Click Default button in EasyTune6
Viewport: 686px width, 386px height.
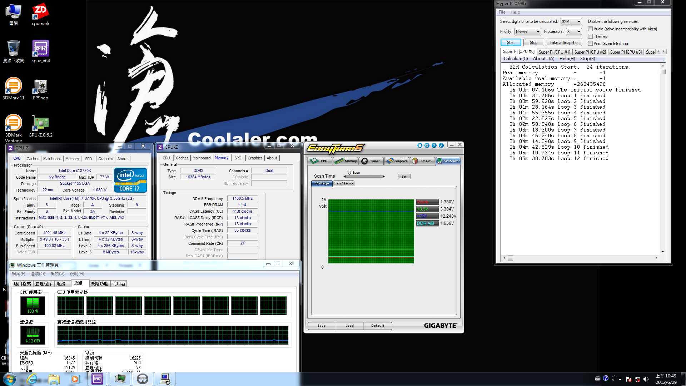(x=378, y=326)
